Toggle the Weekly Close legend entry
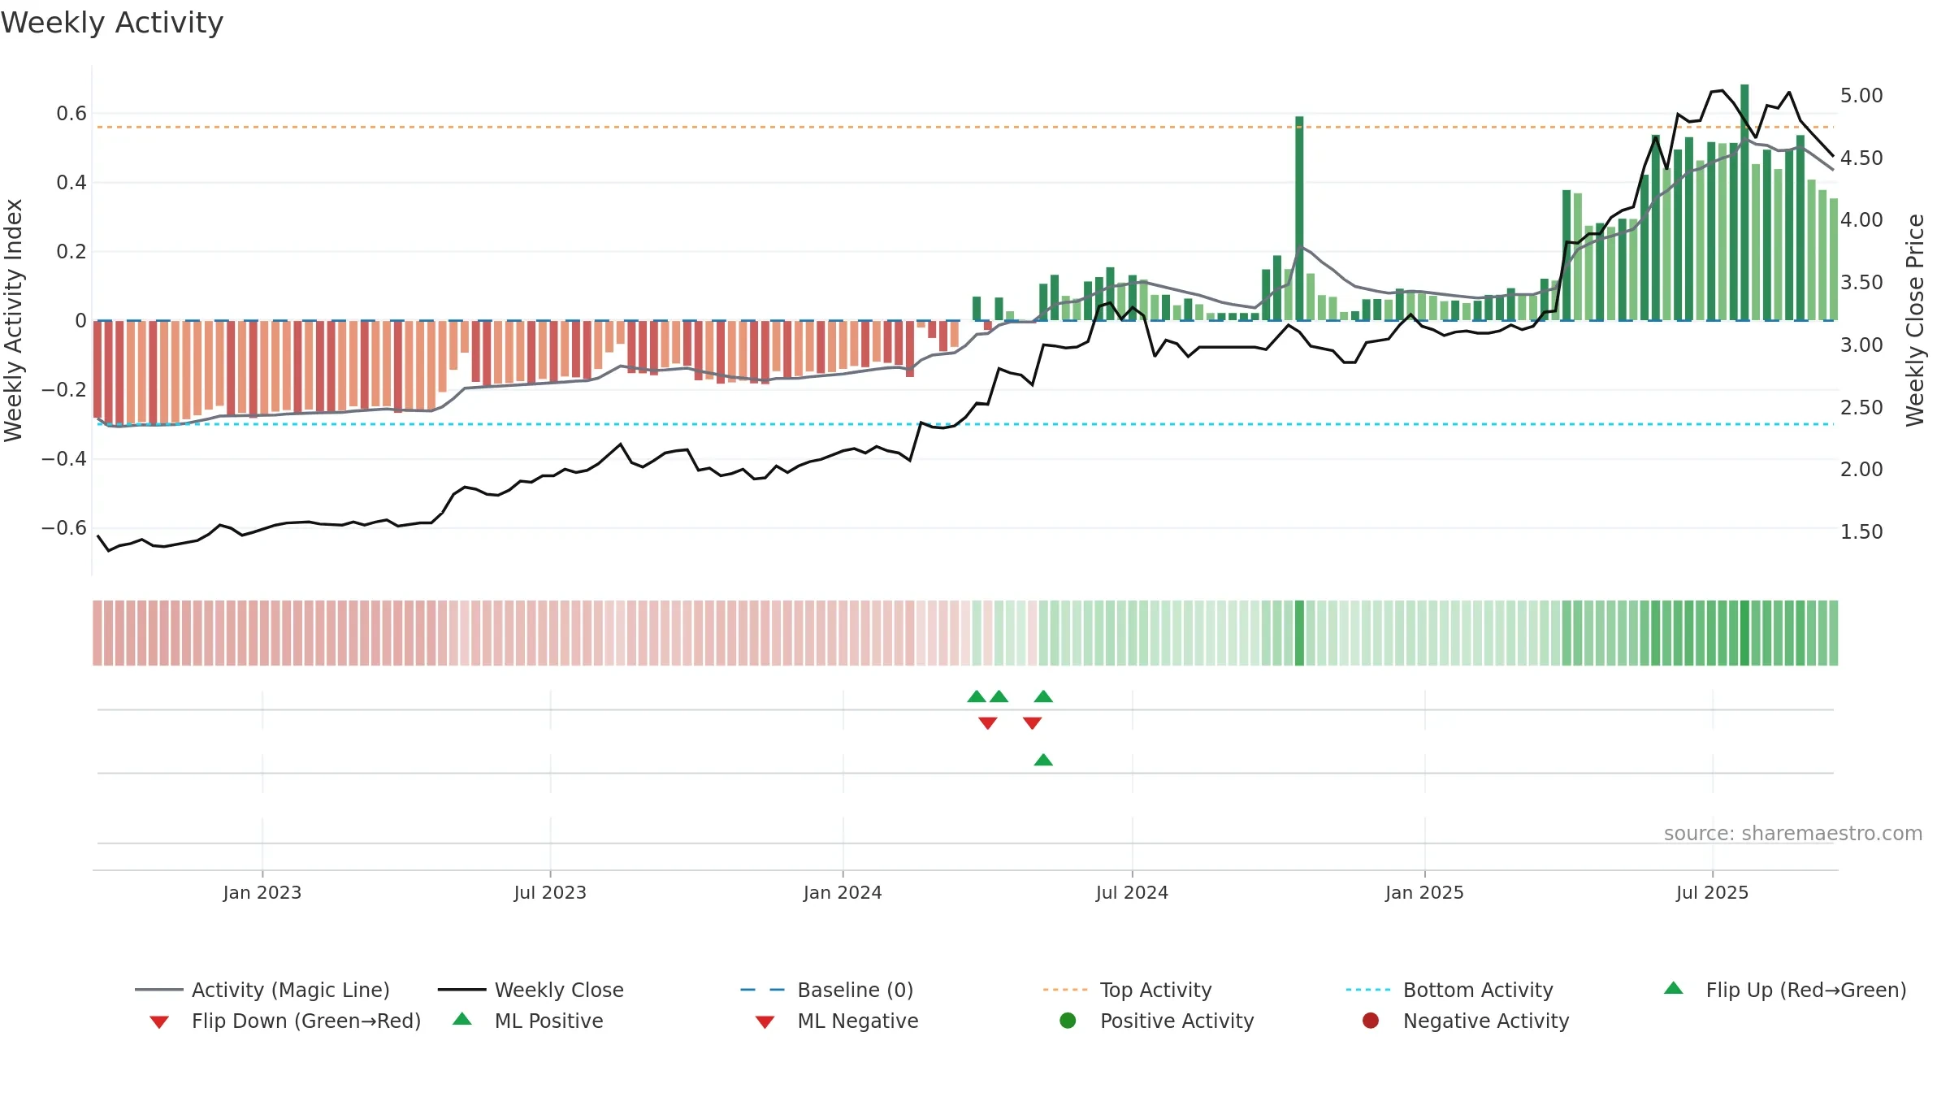The height and width of the screenshot is (1097, 1950). (x=531, y=990)
